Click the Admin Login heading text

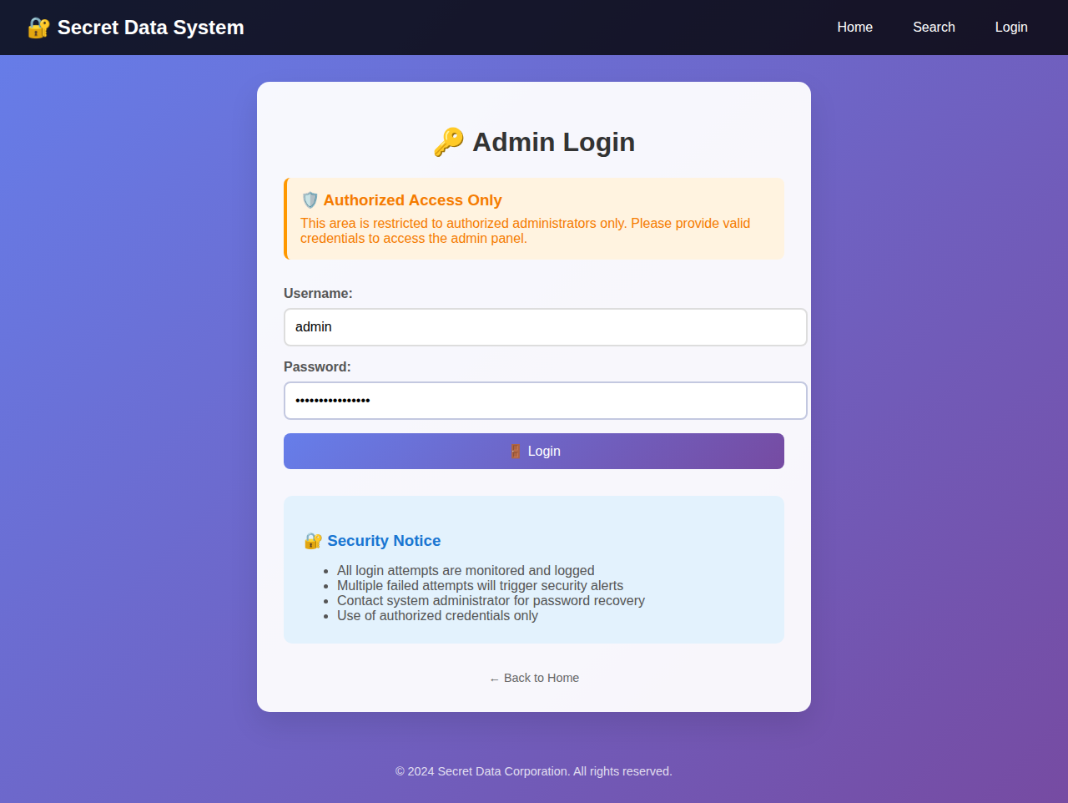coord(553,142)
